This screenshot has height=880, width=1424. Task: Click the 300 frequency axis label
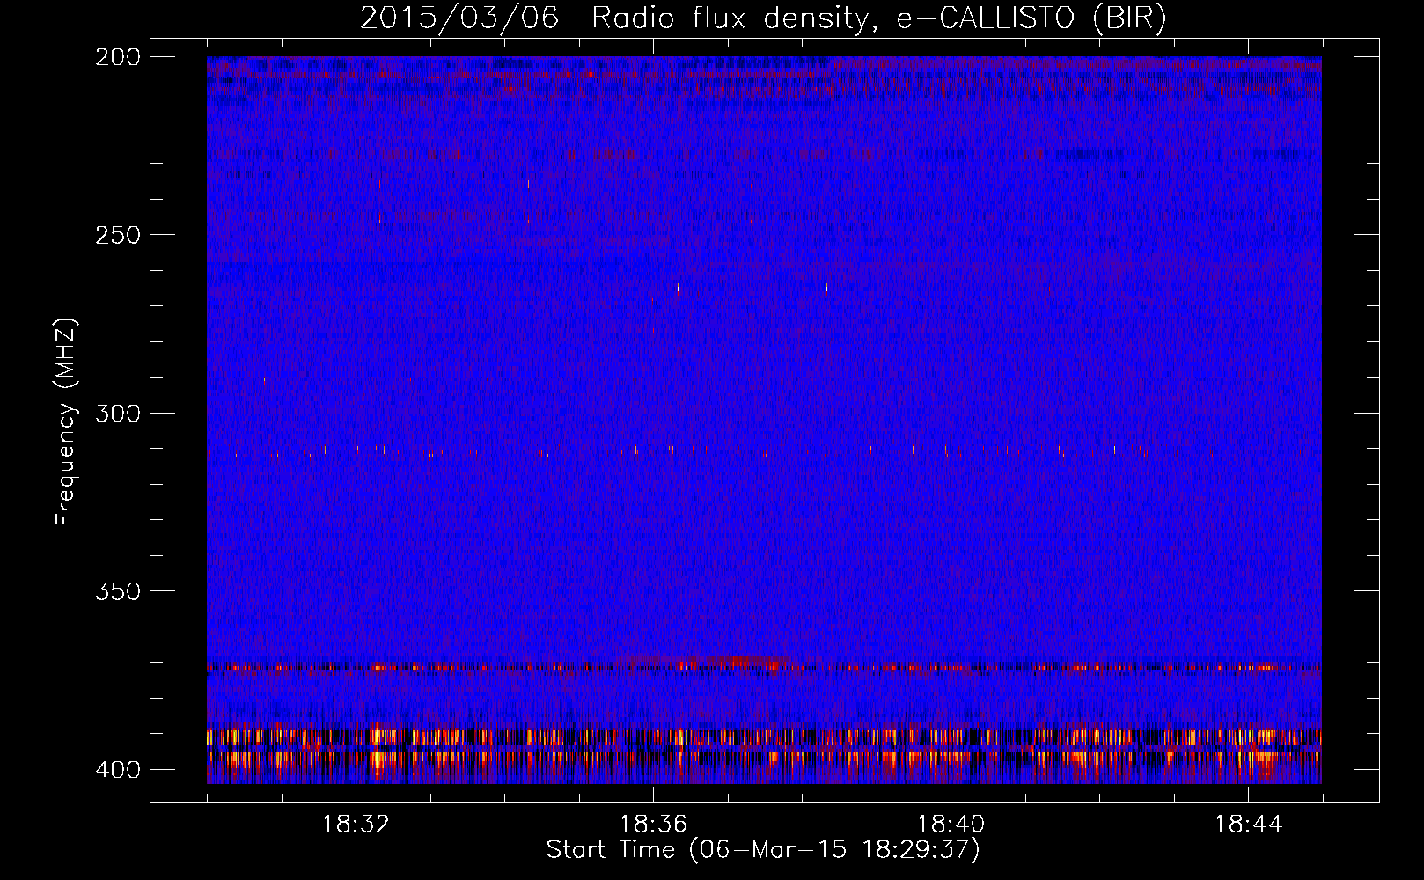click(117, 413)
